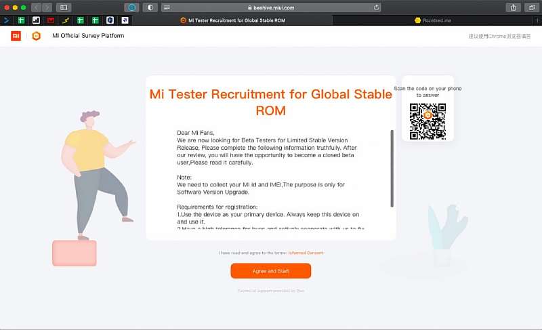This screenshot has height=330, width=542.
Task: Click the red Gmail pinned tab icon
Action: (50, 20)
